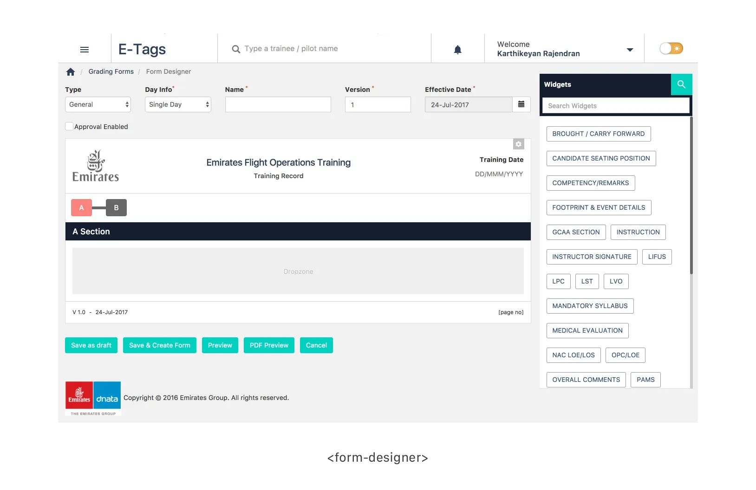Click the Save as draft button
The height and width of the screenshot is (490, 756).
pos(91,345)
